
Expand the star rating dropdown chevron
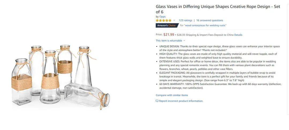point(174,20)
